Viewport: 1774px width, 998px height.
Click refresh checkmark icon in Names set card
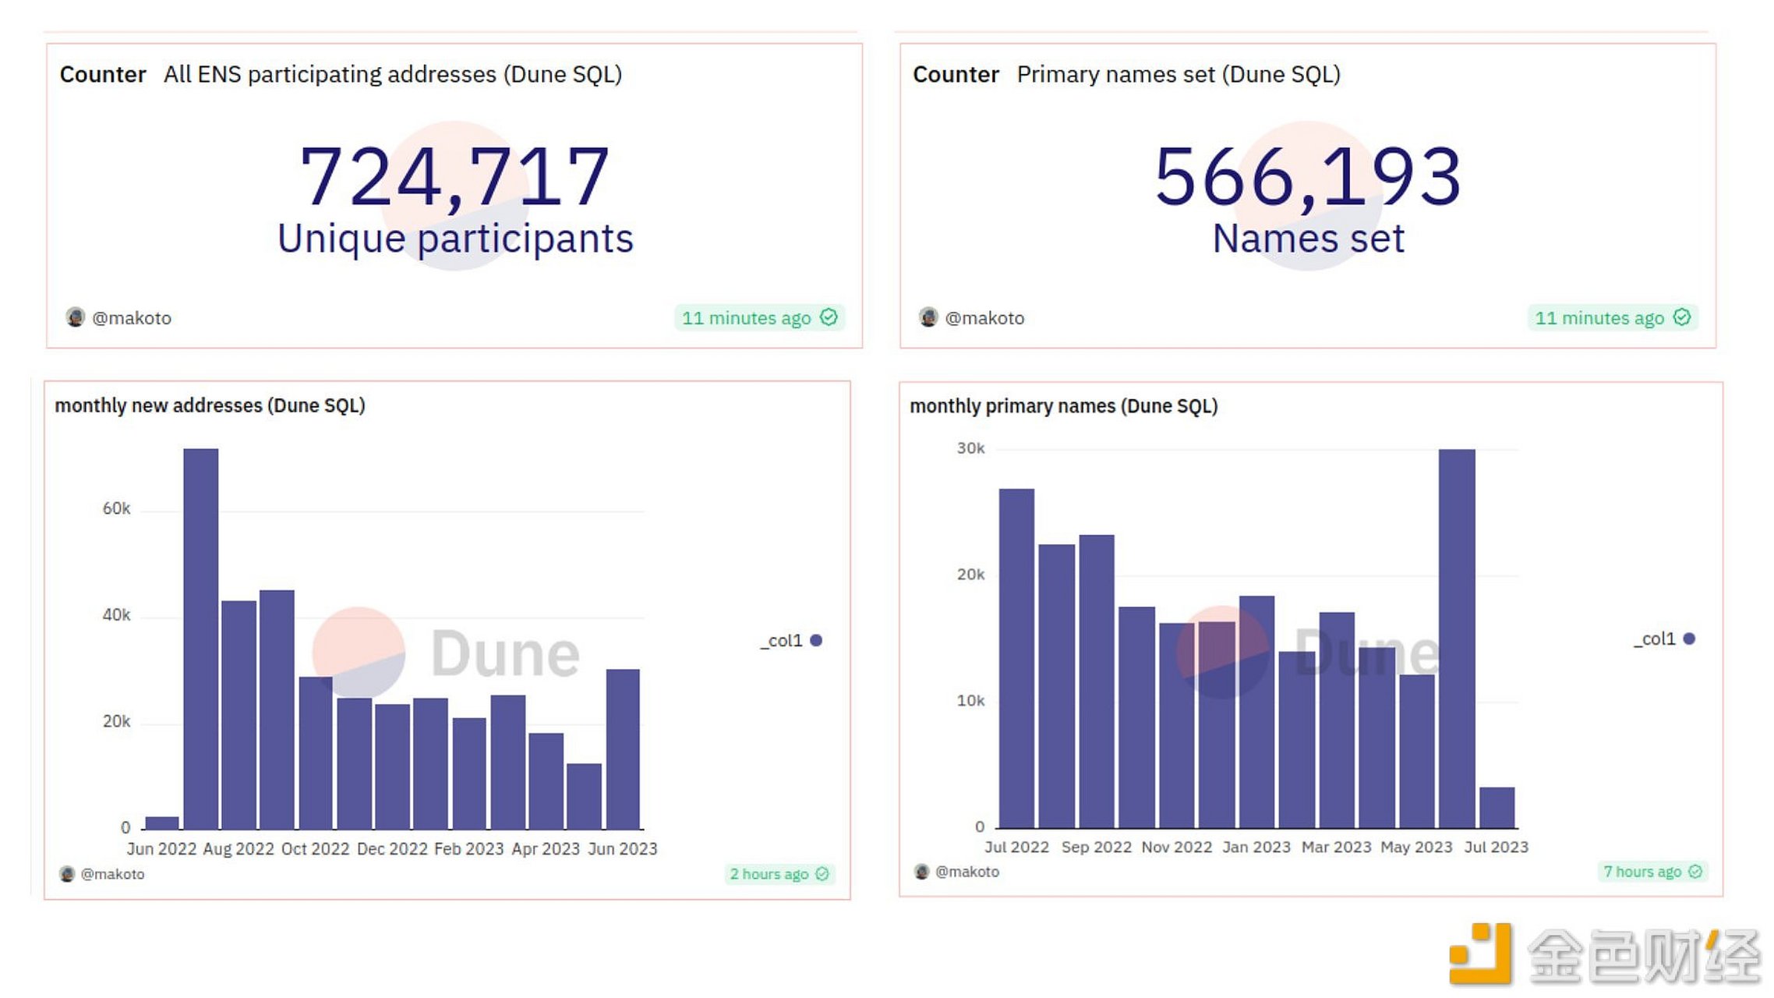(x=1682, y=317)
